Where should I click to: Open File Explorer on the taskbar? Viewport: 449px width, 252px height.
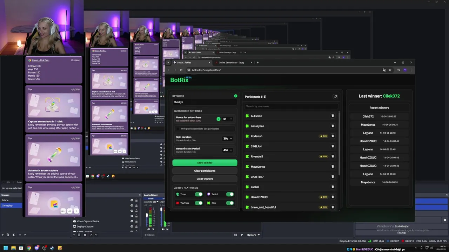pyautogui.click(x=13, y=248)
